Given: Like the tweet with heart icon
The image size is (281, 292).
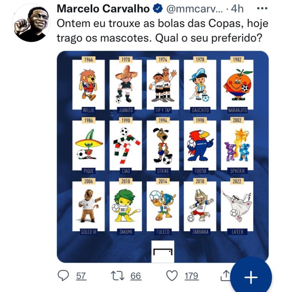Looking at the screenshot, I should pyautogui.click(x=172, y=276).
